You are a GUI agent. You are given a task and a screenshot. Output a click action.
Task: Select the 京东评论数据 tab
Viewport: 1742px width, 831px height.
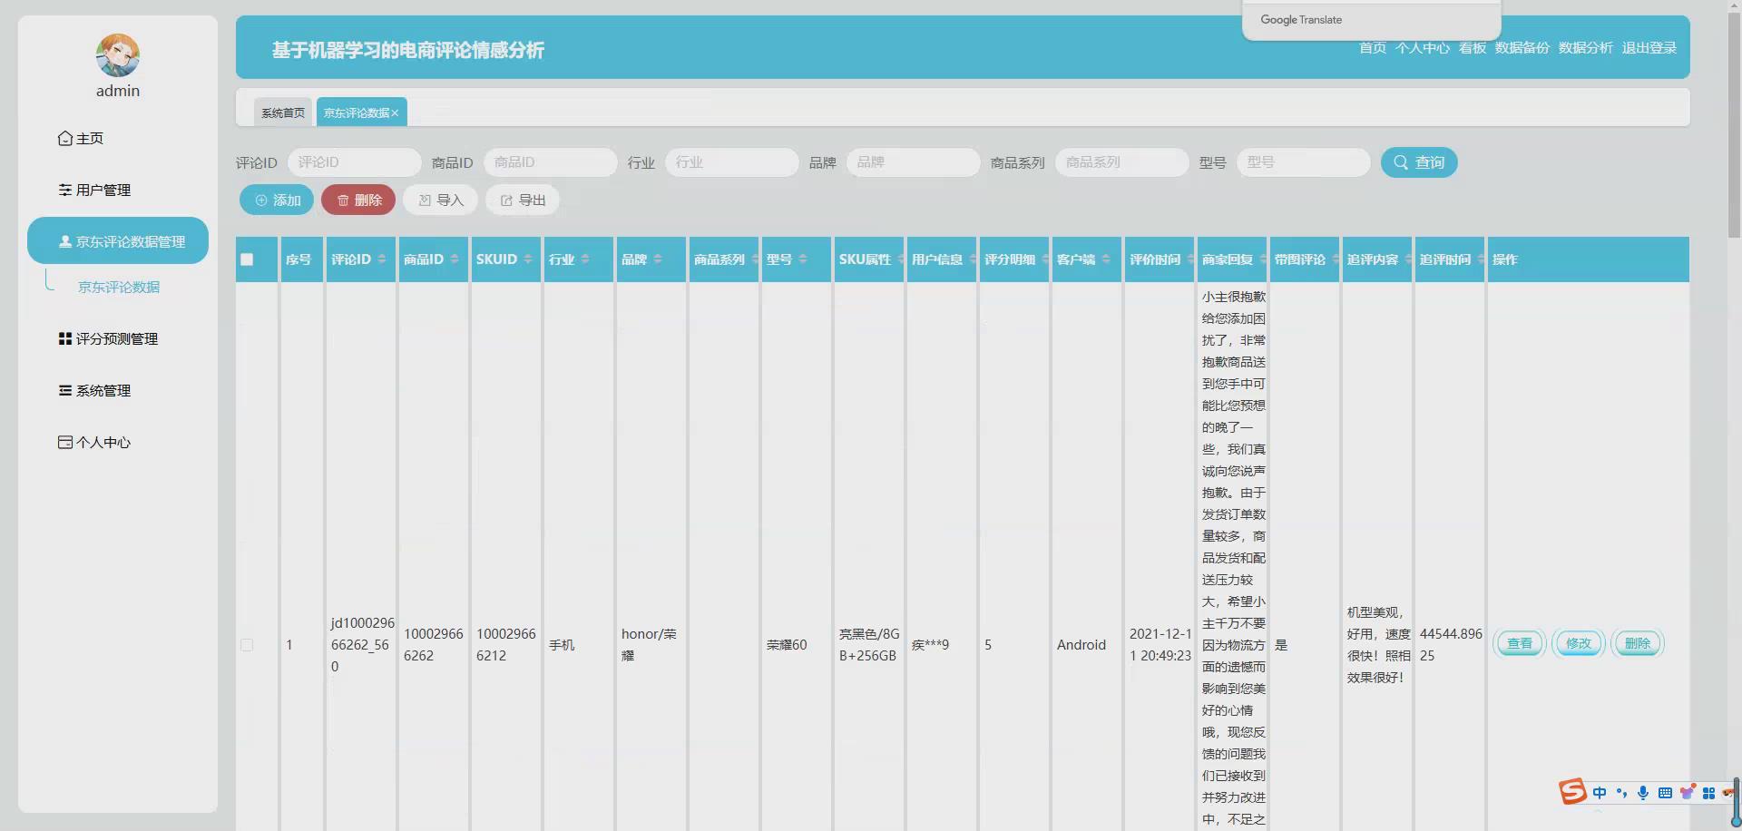tap(357, 112)
